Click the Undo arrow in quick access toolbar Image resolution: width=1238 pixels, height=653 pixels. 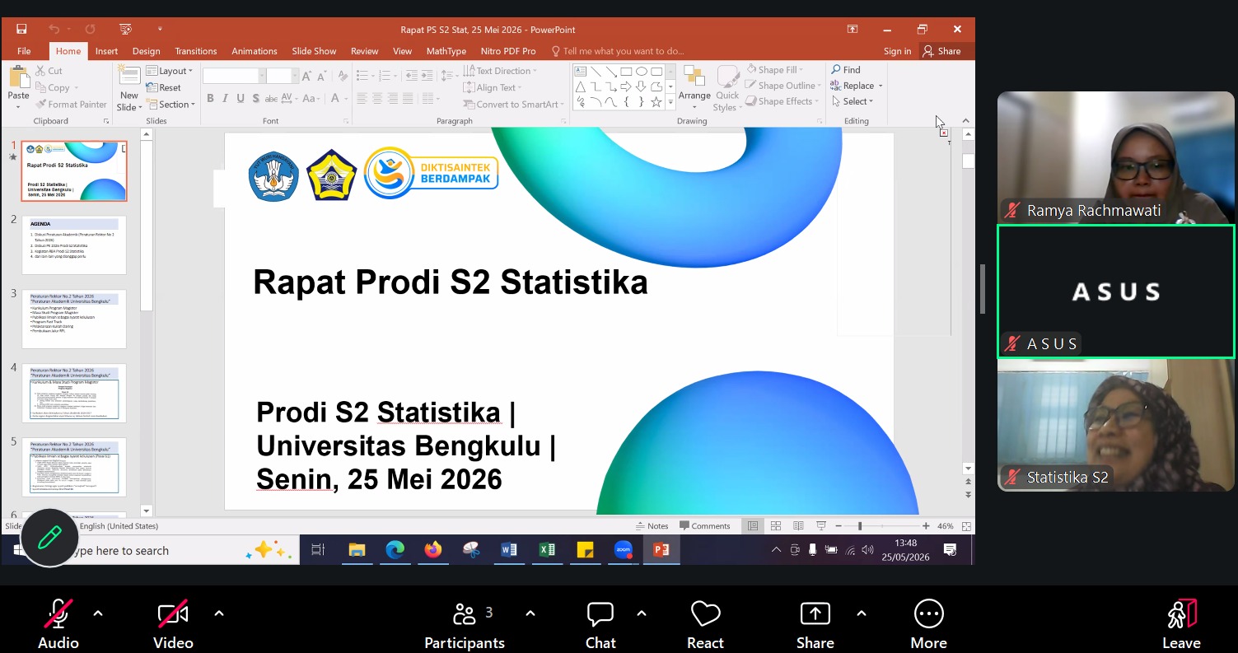pyautogui.click(x=54, y=29)
